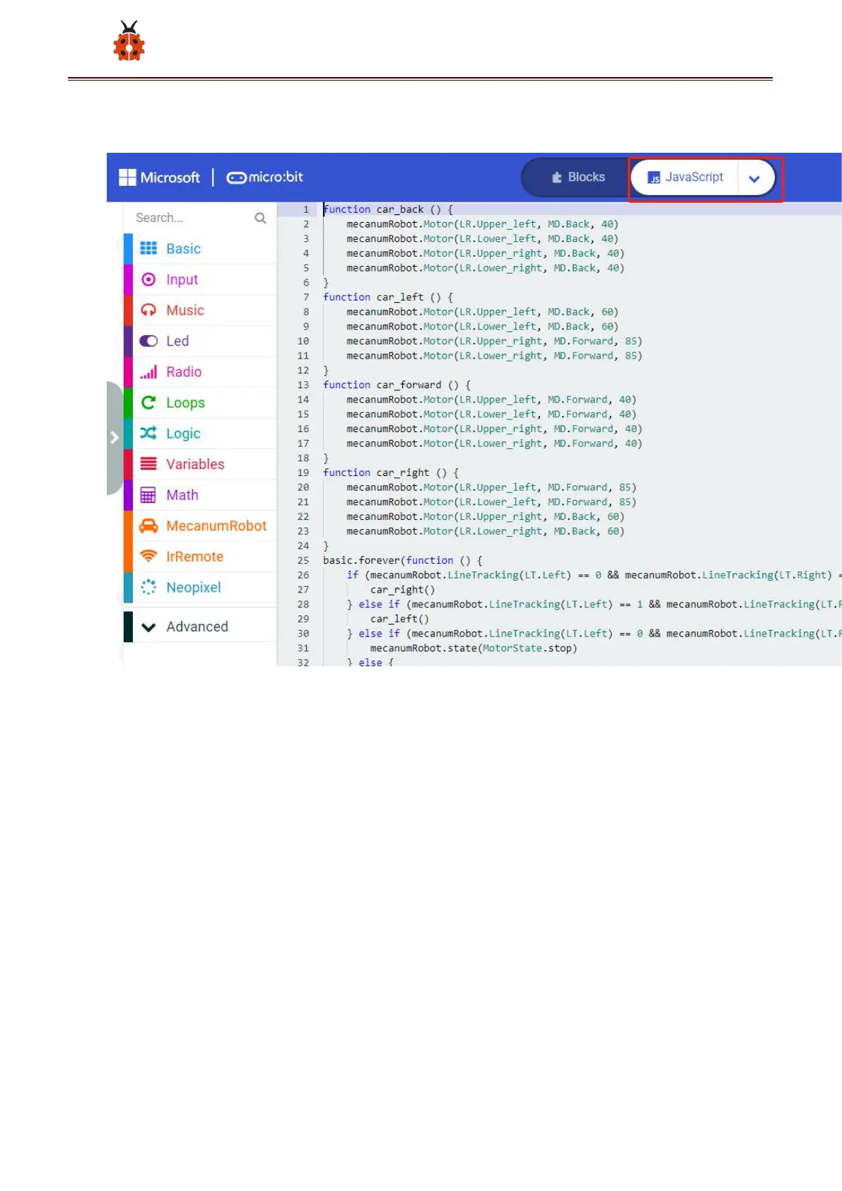
Task: Click the search magnifier icon
Action: pos(260,218)
